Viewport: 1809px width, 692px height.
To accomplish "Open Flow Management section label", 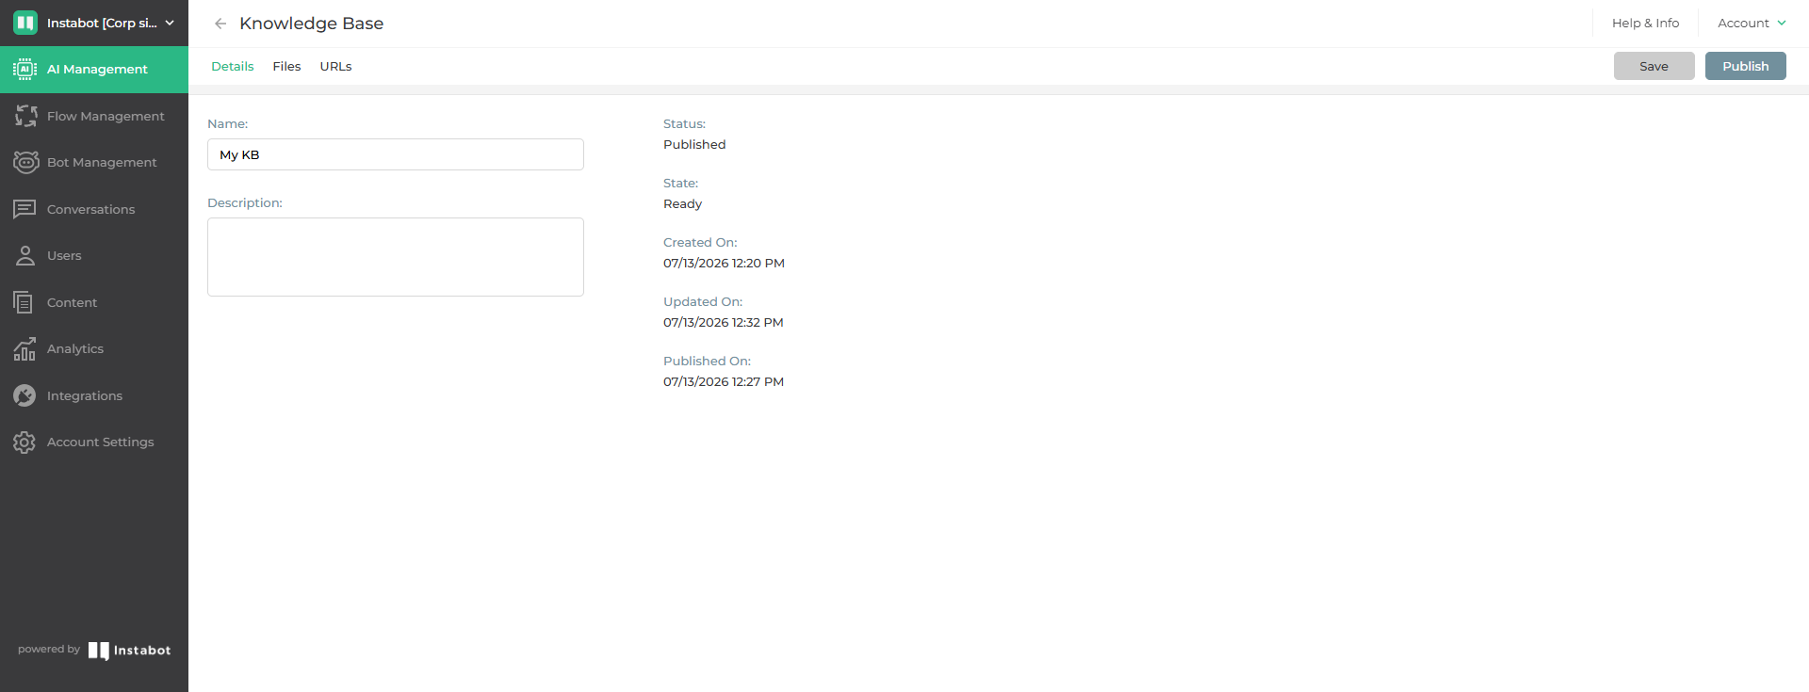I will [x=106, y=116].
